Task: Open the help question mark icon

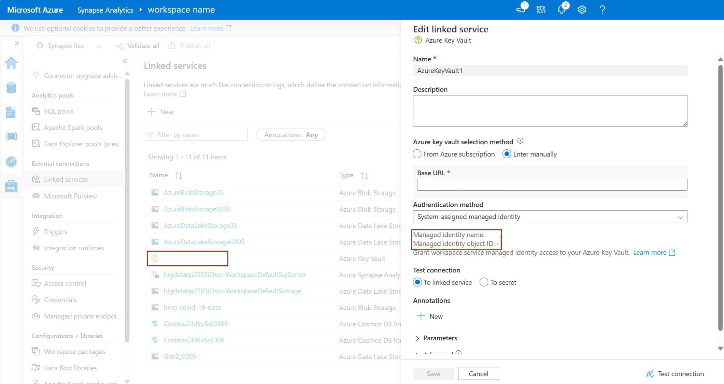Action: pyautogui.click(x=602, y=9)
